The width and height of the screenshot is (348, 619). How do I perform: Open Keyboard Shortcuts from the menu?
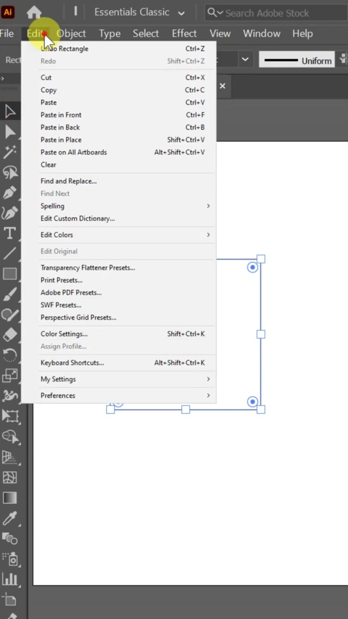(72, 363)
